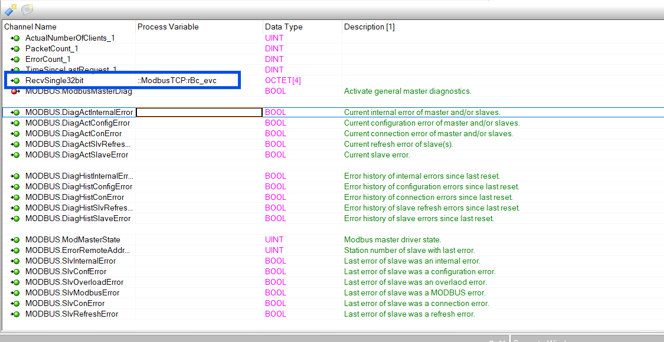664x342 pixels.
Task: Click 'Last error of slave was a MODBUS error.'
Action: point(414,293)
